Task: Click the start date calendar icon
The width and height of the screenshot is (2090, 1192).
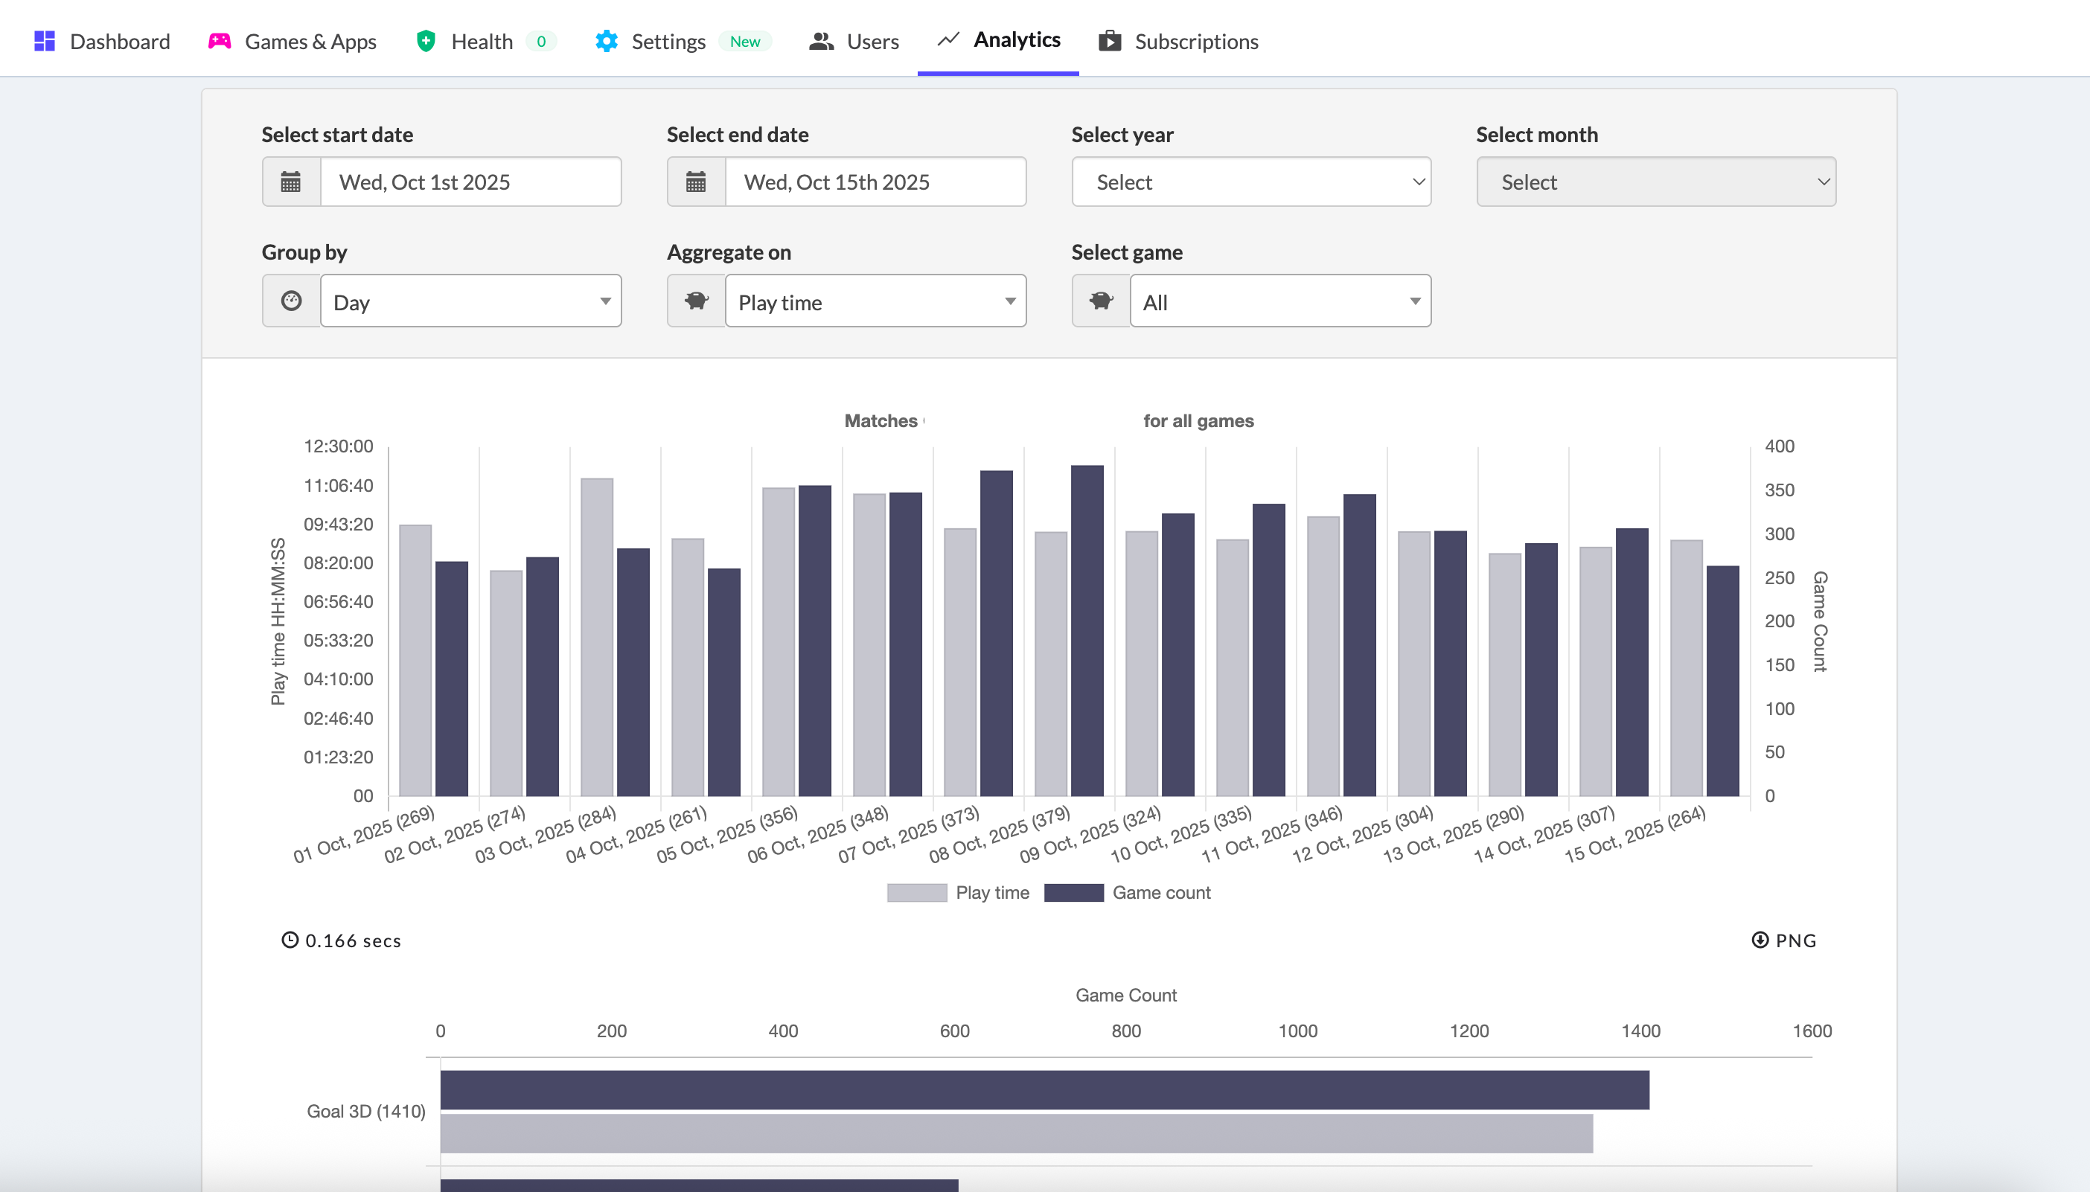Action: (292, 181)
